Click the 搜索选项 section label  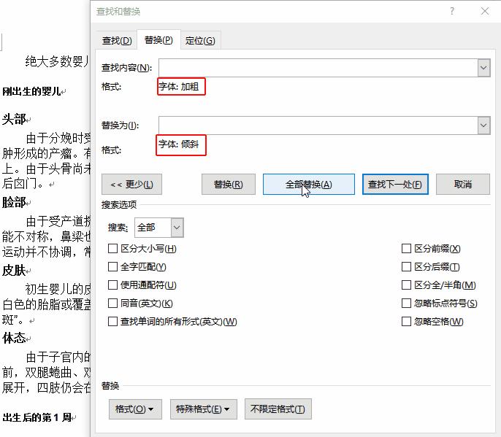point(119,204)
